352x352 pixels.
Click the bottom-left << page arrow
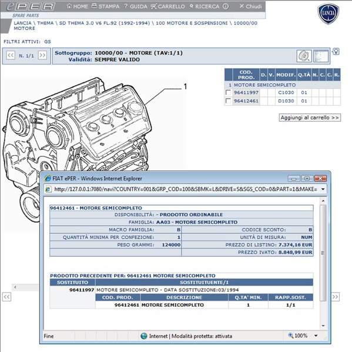pos(6,297)
